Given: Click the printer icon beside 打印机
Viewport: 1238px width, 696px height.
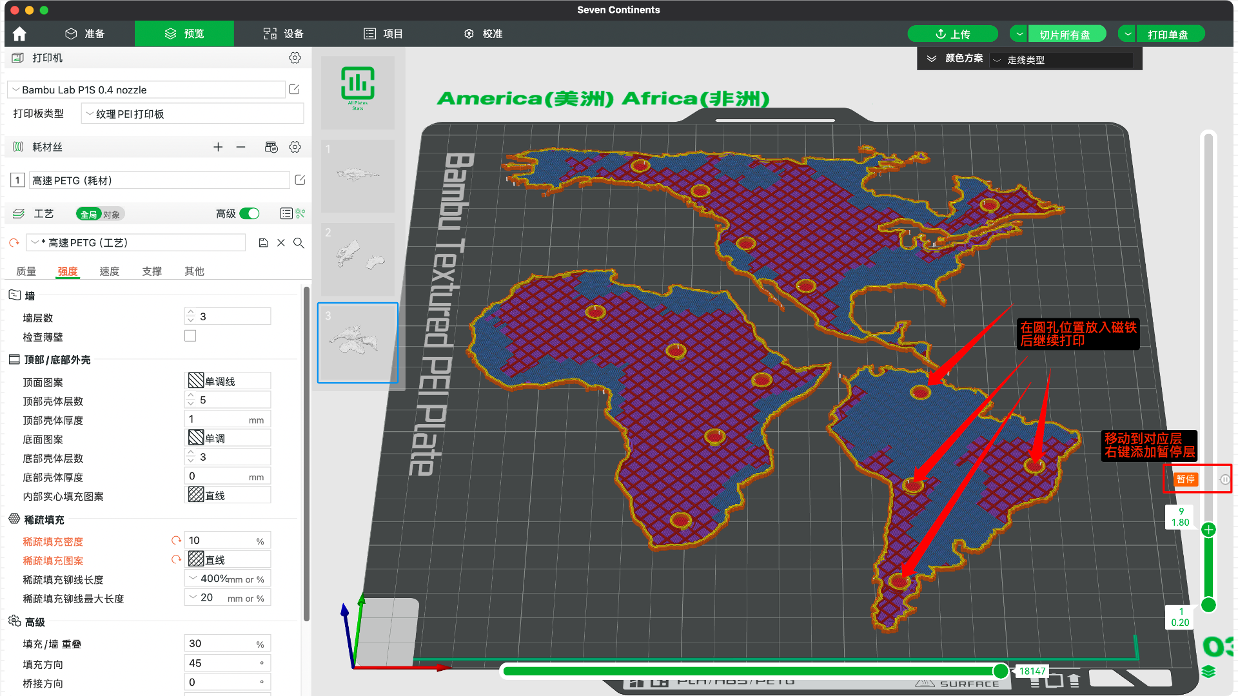Looking at the screenshot, I should (x=18, y=58).
